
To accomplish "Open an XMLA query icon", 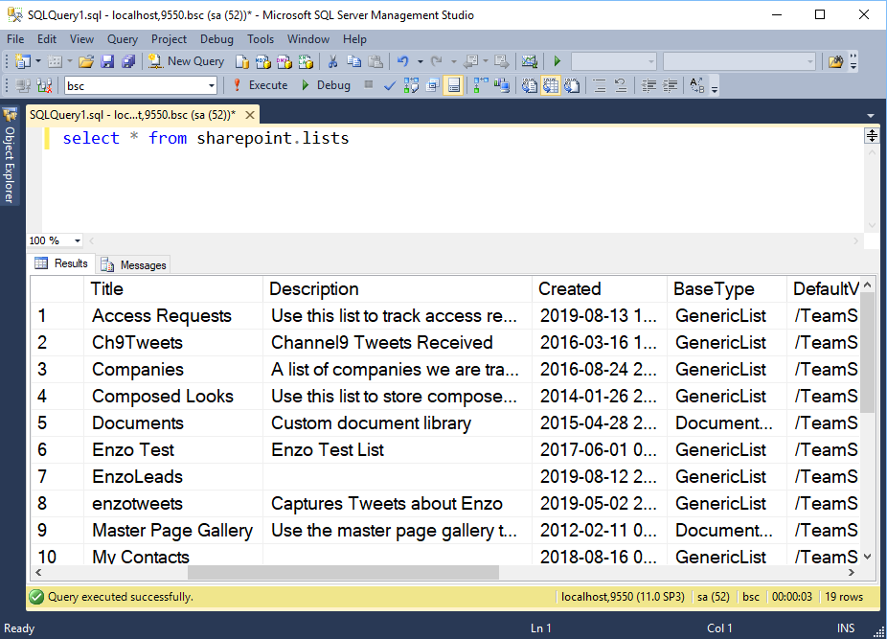I will tap(306, 61).
